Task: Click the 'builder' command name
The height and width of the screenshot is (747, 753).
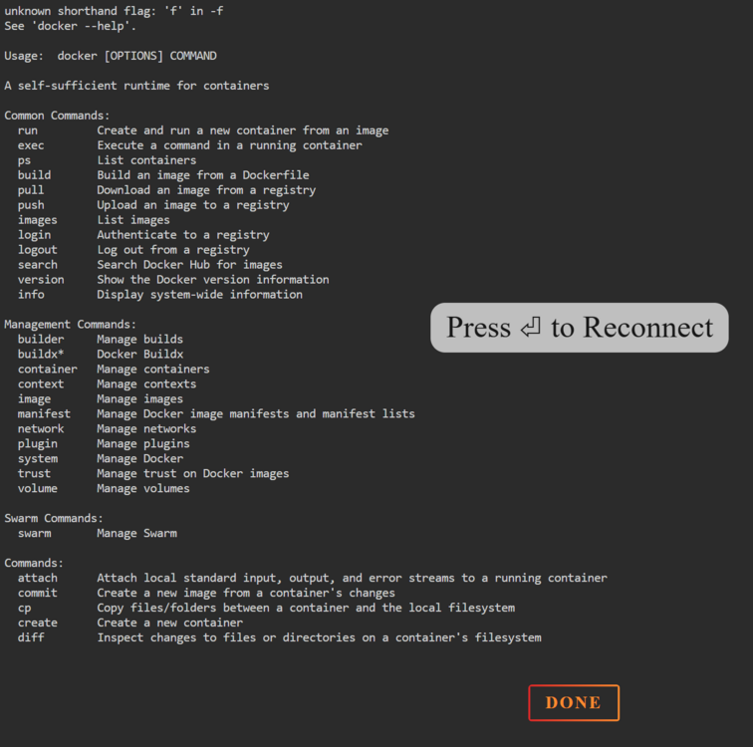Action: 41,340
